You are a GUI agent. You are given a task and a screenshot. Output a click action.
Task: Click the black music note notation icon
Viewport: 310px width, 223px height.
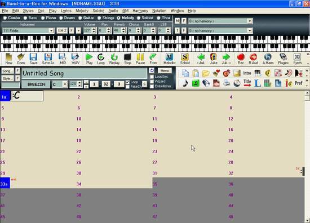click(185, 83)
